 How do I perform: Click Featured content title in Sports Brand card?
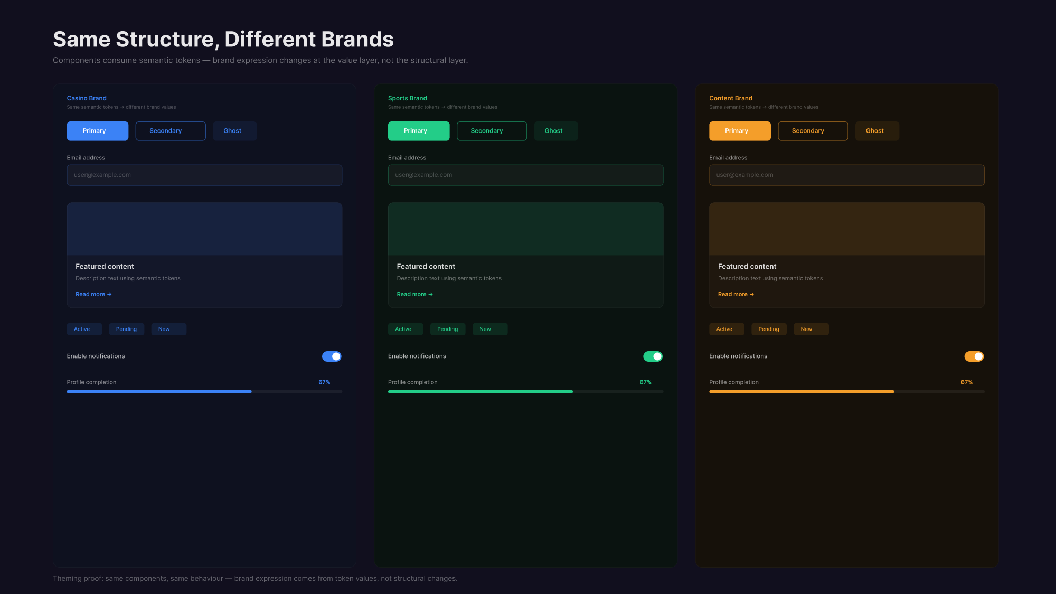426,267
